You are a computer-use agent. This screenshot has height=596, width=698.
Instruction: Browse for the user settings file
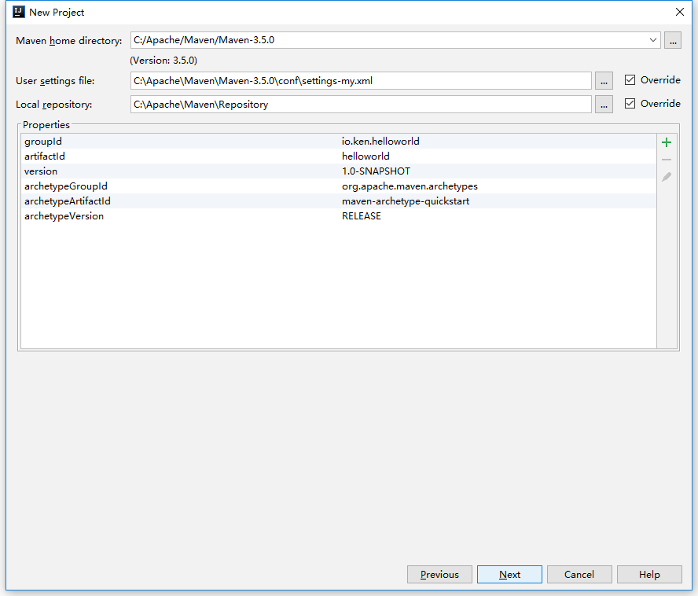[x=604, y=80]
